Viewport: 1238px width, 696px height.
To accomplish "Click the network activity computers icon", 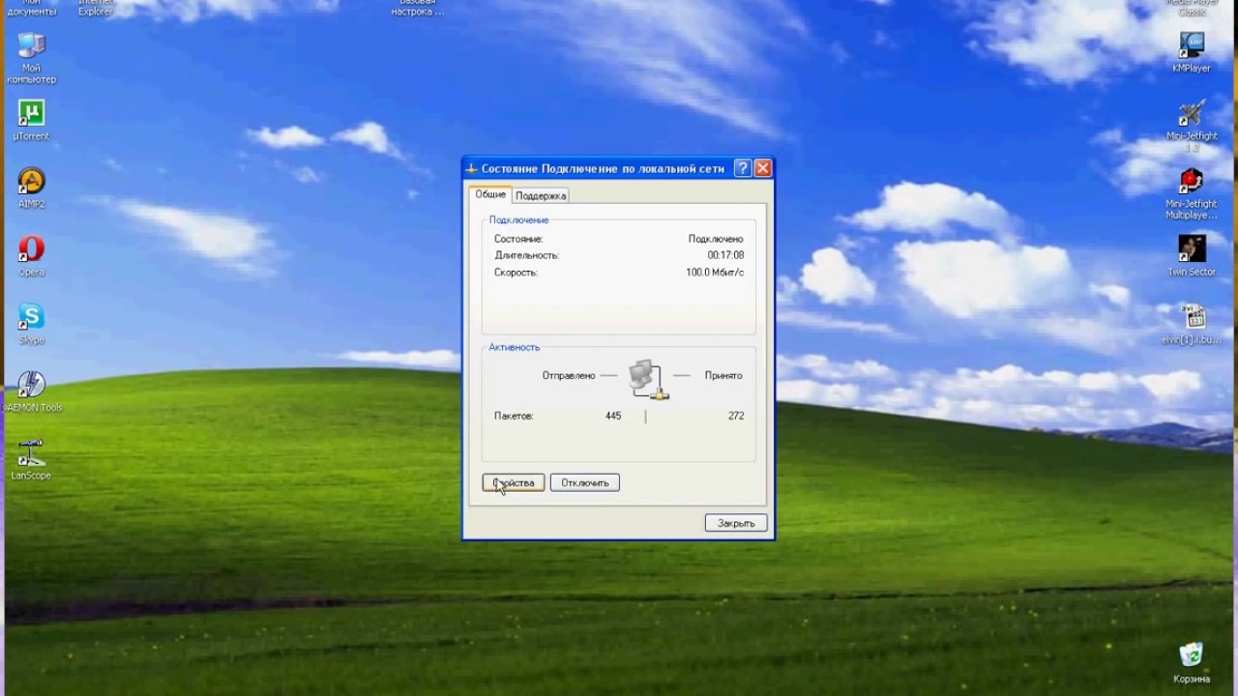I will tap(647, 379).
